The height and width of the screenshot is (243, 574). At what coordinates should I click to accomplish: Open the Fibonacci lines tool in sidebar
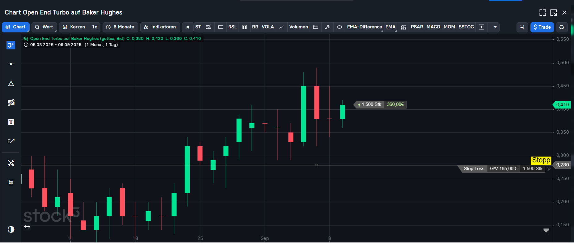tap(11, 103)
